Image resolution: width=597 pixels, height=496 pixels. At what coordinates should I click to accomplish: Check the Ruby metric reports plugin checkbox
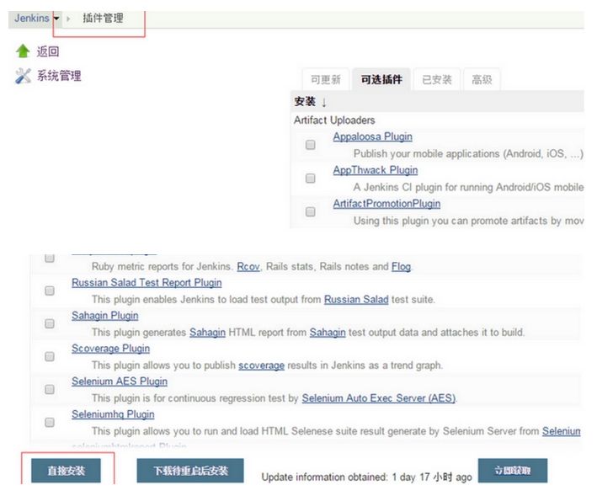tap(50, 258)
